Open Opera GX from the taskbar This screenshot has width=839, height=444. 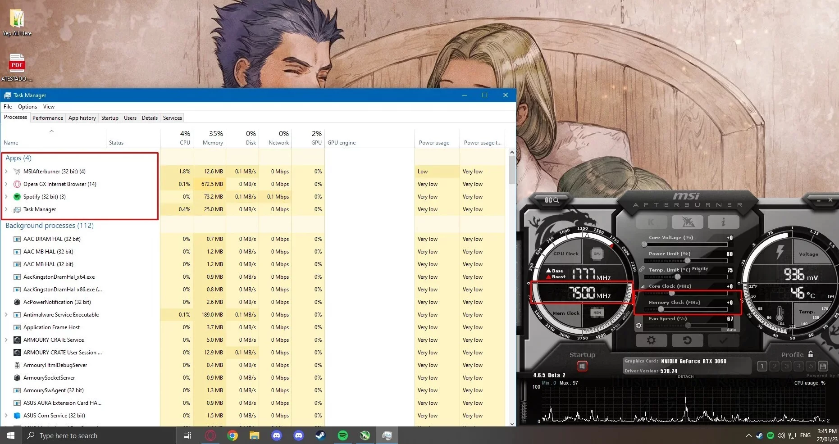tap(210, 435)
